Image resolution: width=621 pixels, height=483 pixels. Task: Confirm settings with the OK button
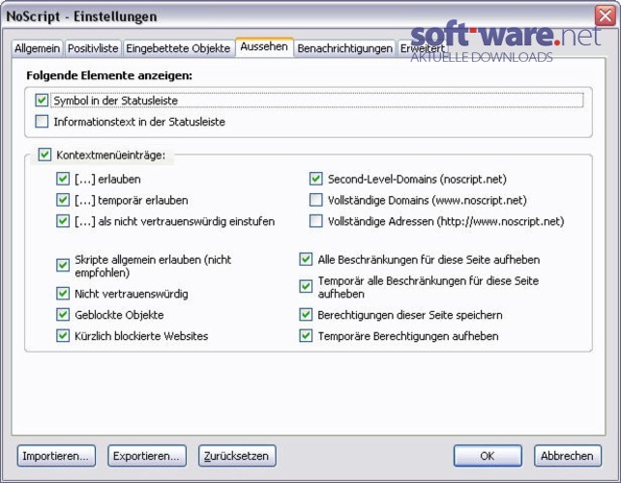click(488, 456)
